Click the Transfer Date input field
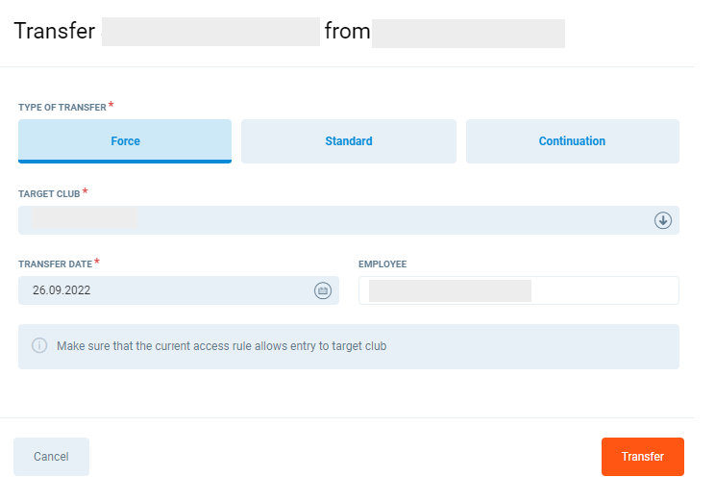The width and height of the screenshot is (715, 502). pyautogui.click(x=163, y=290)
